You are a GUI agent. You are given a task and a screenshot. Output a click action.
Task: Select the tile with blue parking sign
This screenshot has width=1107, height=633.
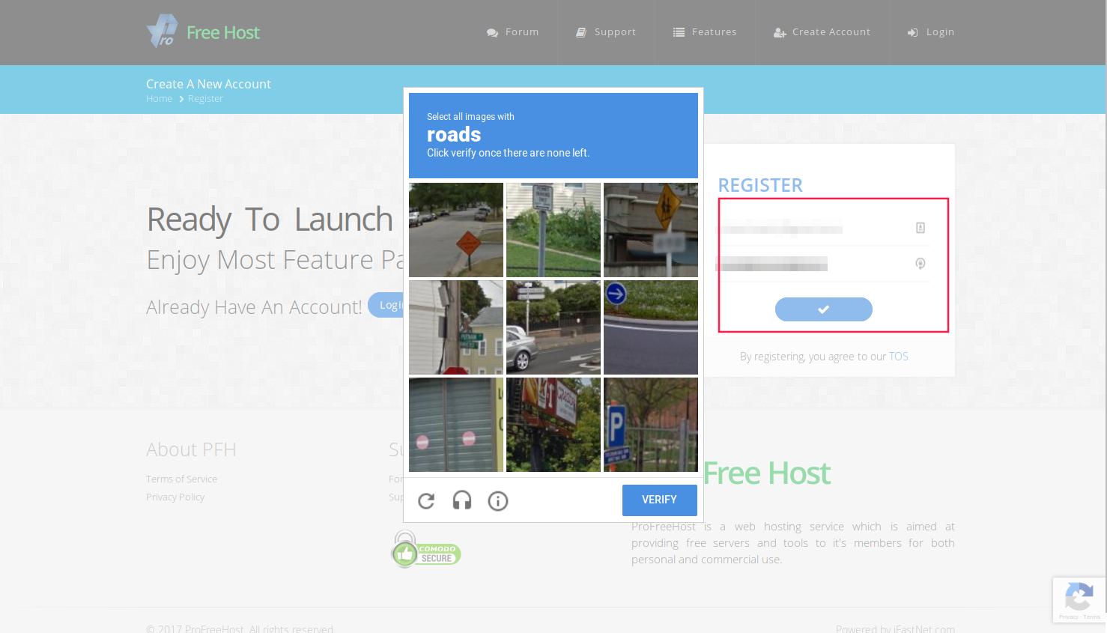coord(651,425)
